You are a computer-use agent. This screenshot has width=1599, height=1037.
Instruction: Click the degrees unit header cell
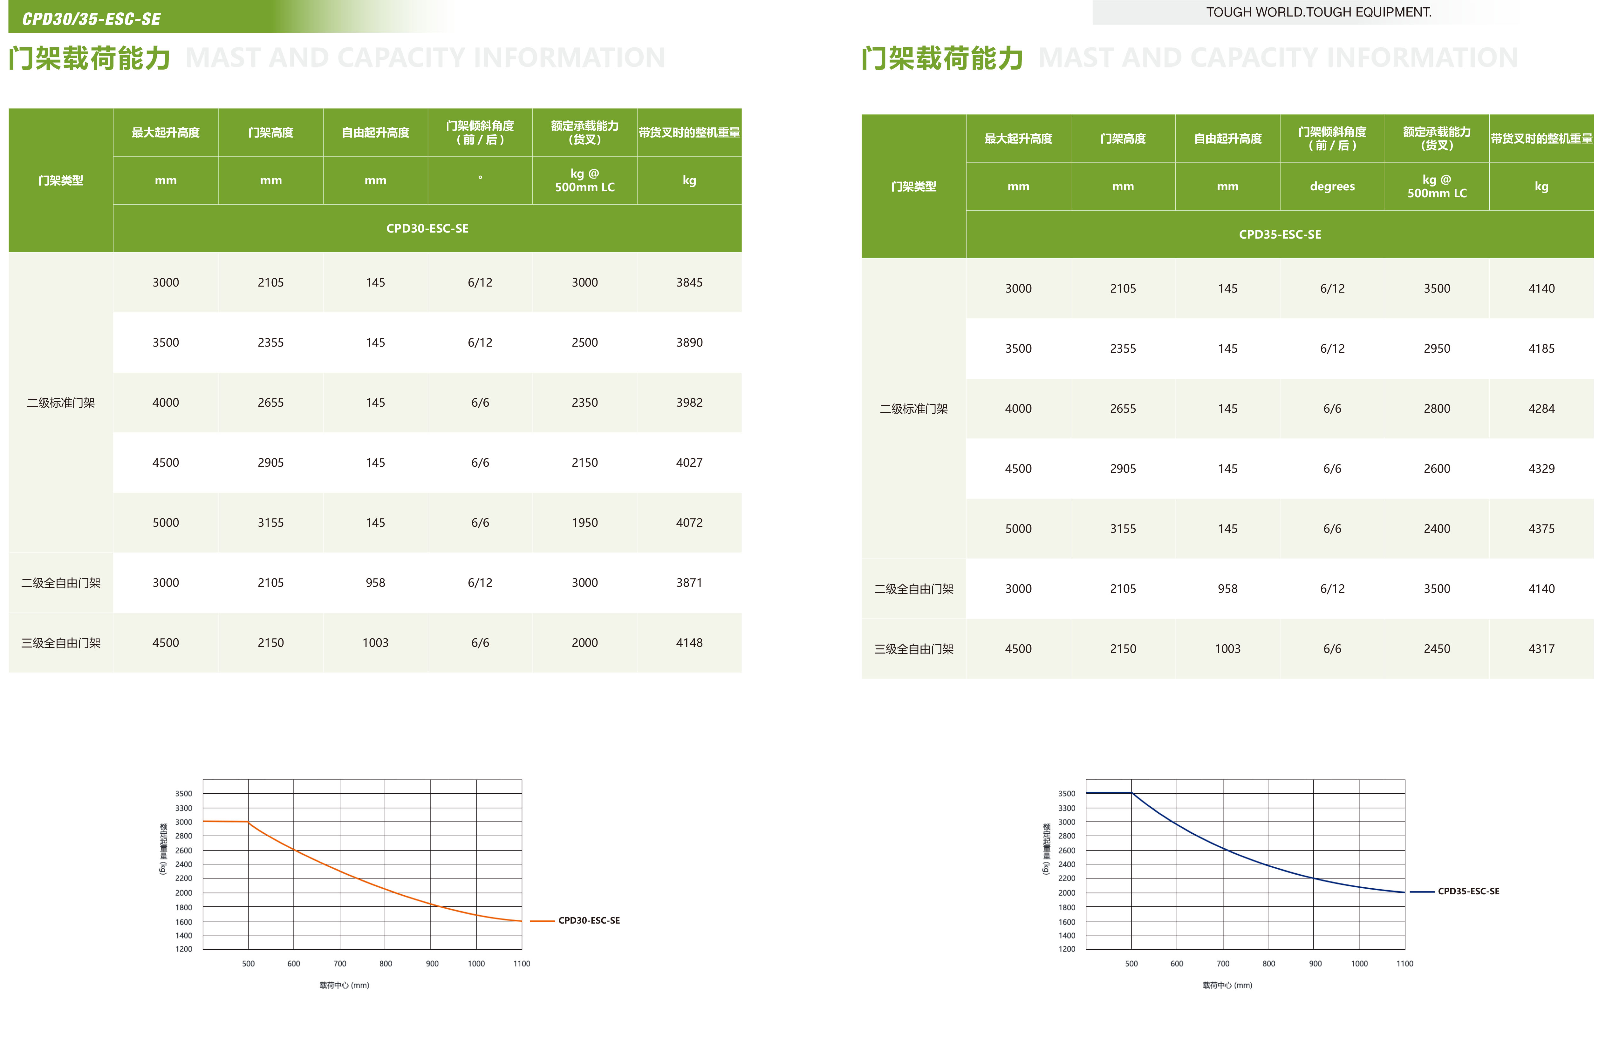coord(1332,187)
